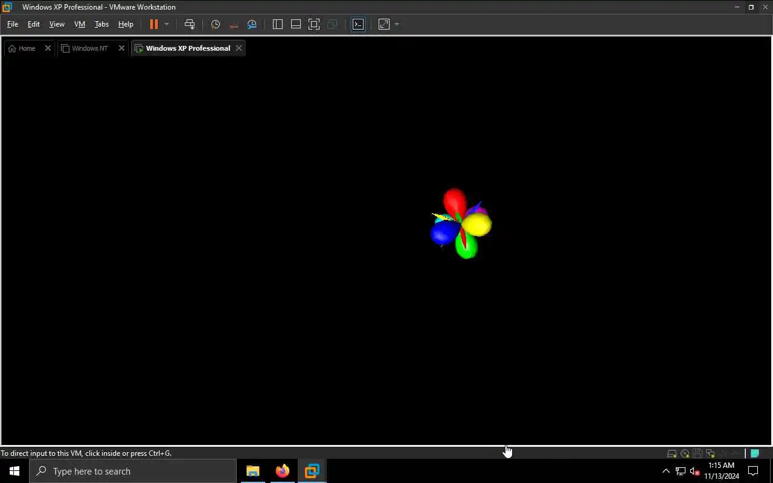Click the network adapter status icon

[x=710, y=453]
